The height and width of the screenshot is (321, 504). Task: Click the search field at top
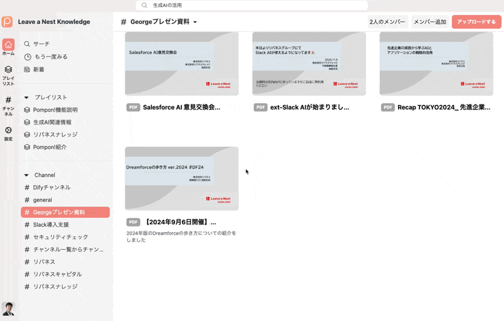point(252,5)
